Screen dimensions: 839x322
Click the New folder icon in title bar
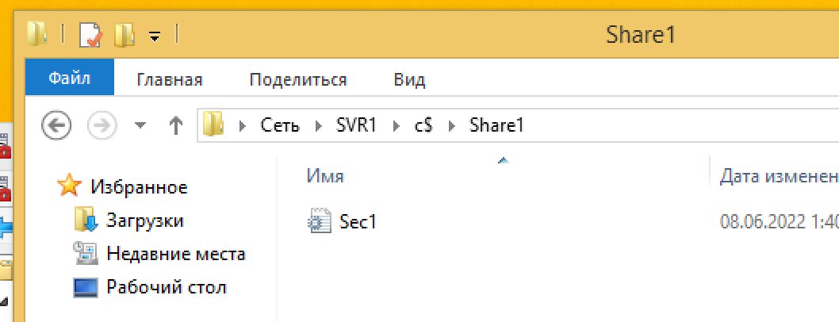pyautogui.click(x=125, y=36)
